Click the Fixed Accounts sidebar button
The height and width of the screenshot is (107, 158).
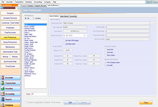pyautogui.click(x=10, y=33)
